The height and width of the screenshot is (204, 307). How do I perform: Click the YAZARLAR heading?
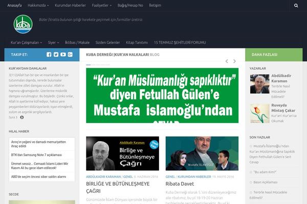click(258, 68)
